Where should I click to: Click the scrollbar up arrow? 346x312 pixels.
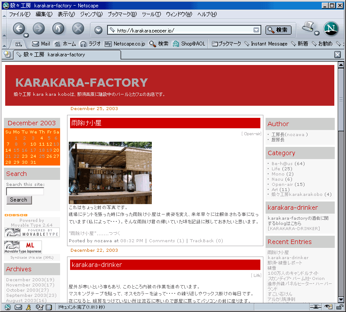point(341,65)
